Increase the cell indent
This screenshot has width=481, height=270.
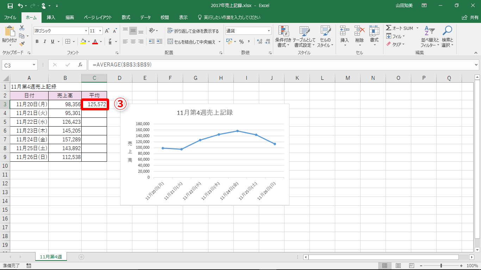coord(160,41)
